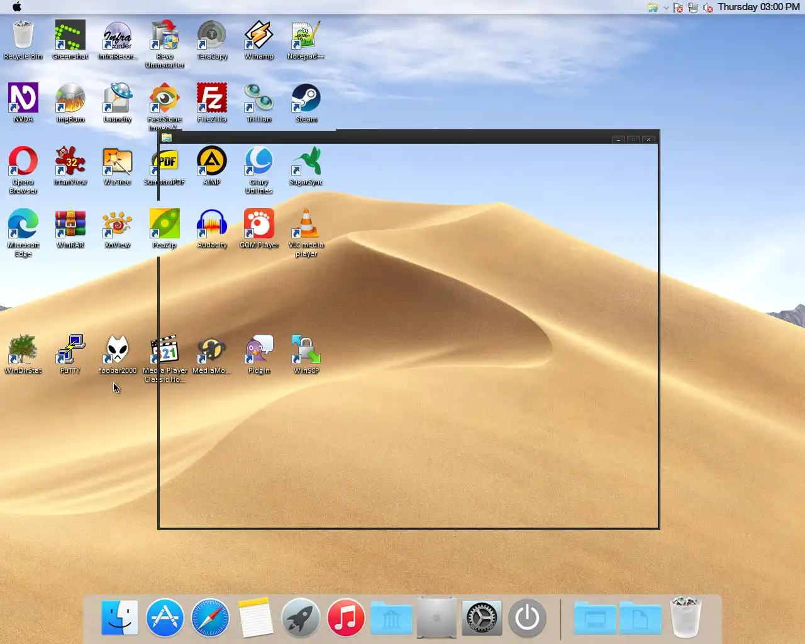Open the Trash in the dock
The height and width of the screenshot is (644, 805).
[x=686, y=618]
